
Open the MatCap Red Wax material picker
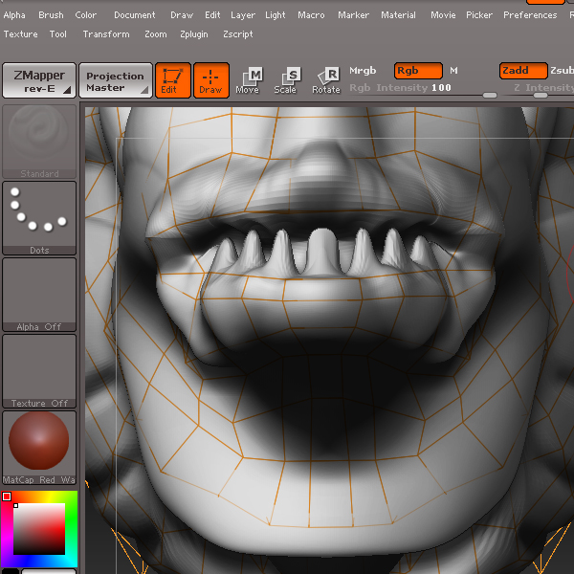click(39, 448)
